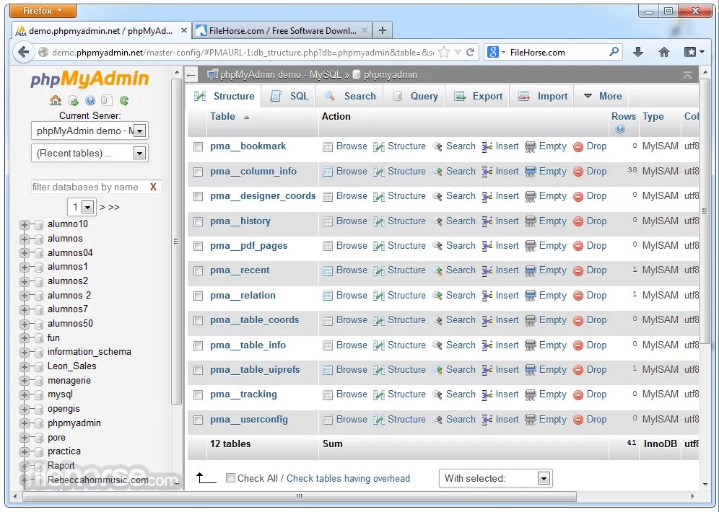Open the With selected dropdown
This screenshot has height=512, width=719.
click(x=496, y=479)
